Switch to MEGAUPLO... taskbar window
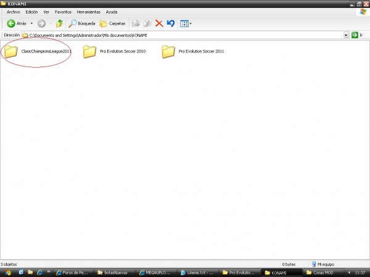 [155, 273]
